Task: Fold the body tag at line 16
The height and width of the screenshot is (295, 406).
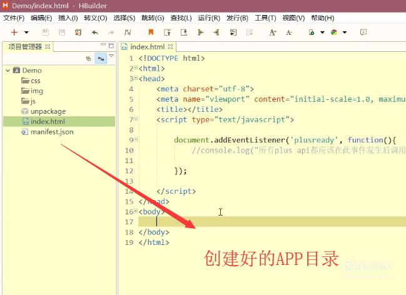Action: pyautogui.click(x=136, y=211)
